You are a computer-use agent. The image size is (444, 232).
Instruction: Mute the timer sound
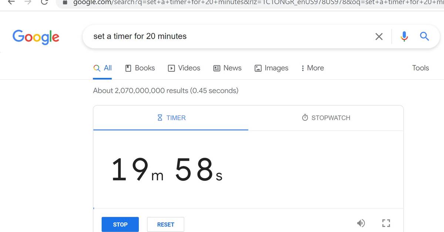pyautogui.click(x=361, y=223)
